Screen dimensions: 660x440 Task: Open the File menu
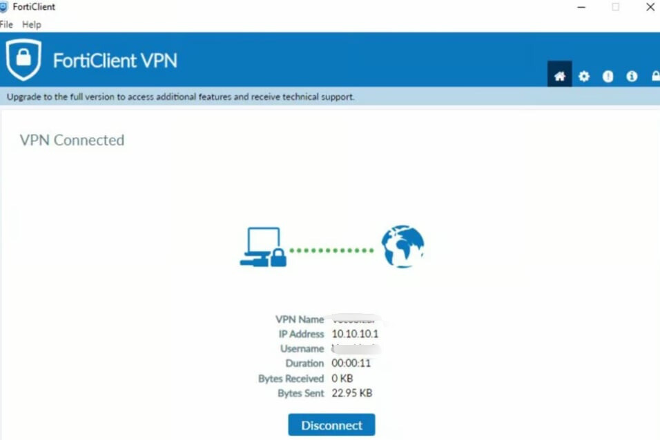coord(6,24)
